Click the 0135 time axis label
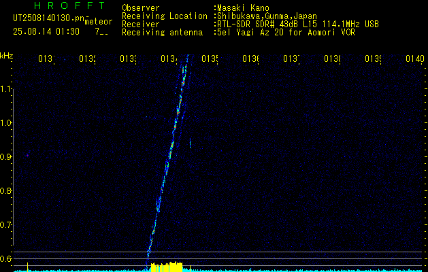 (210, 58)
